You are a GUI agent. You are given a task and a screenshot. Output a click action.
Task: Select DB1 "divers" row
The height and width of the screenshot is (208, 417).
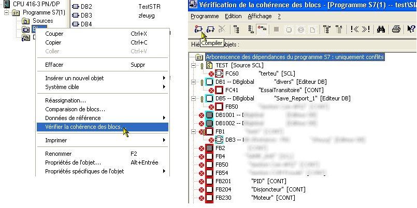[x=271, y=82]
